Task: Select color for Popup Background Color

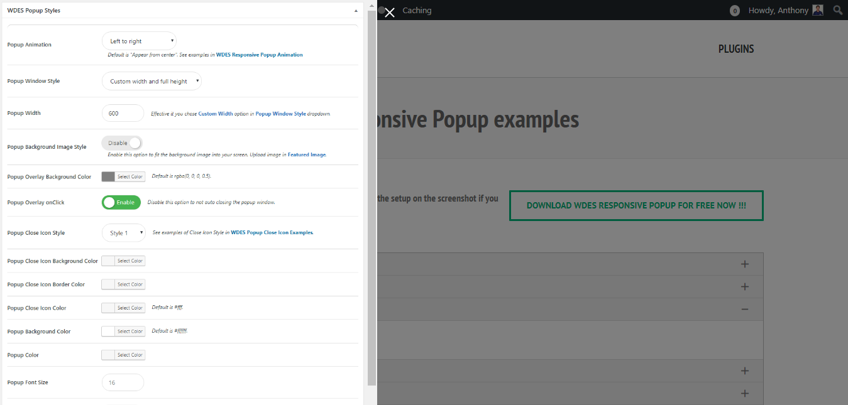Action: tap(123, 331)
